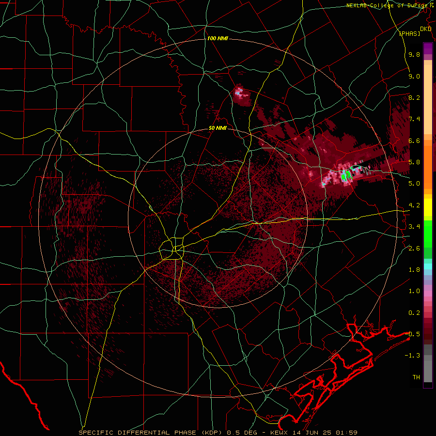Click the 1.0 scale value

(x=414, y=291)
